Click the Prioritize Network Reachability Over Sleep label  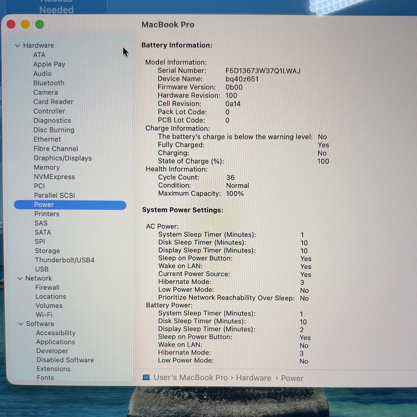[226, 298]
